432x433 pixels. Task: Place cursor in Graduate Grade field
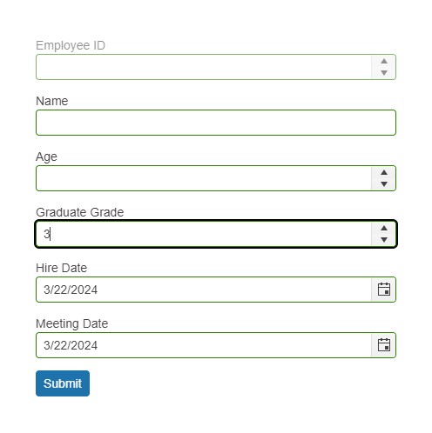(x=204, y=234)
